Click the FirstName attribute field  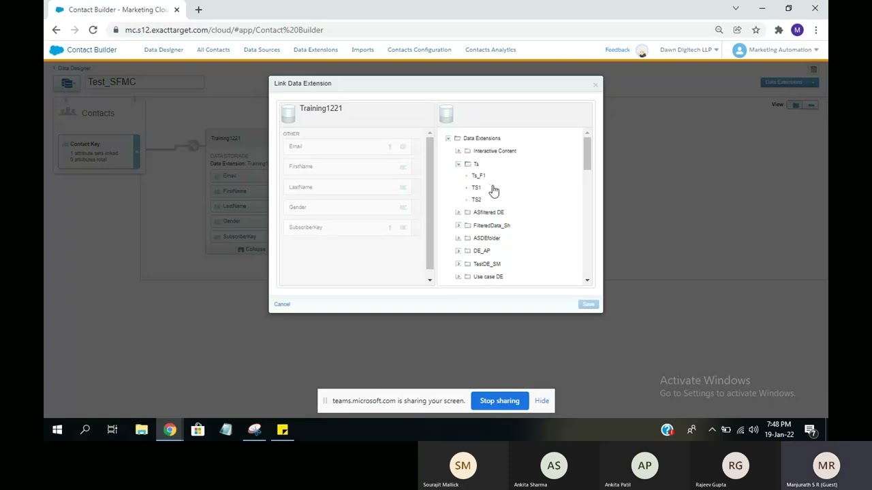pos(347,167)
